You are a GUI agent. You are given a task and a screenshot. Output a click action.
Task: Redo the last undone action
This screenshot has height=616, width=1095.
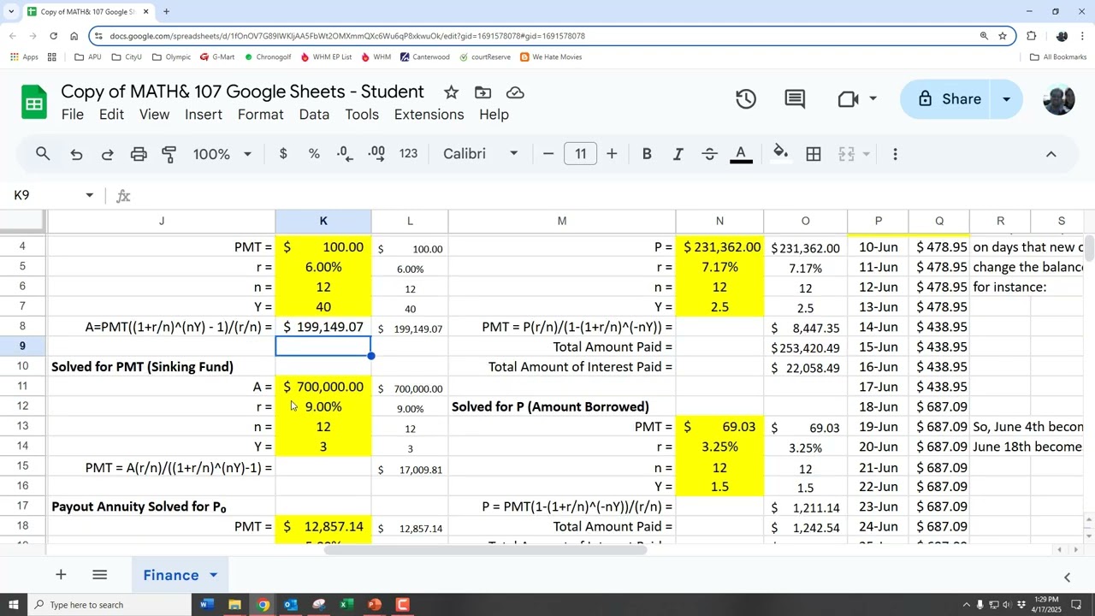tap(107, 154)
